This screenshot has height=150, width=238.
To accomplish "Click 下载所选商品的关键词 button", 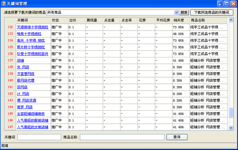I will click(212, 12).
